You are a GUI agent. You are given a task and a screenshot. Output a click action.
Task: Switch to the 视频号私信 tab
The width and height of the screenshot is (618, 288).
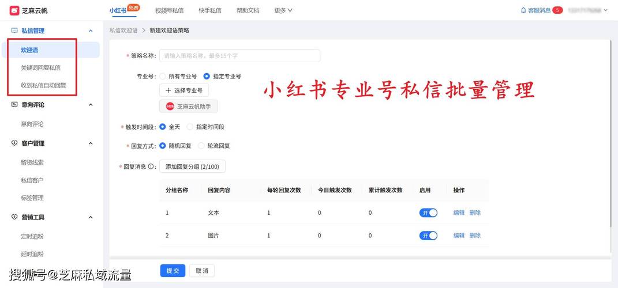[x=170, y=10]
